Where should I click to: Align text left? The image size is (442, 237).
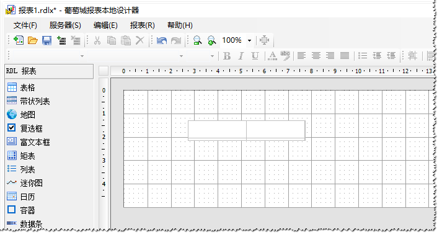click(302, 56)
